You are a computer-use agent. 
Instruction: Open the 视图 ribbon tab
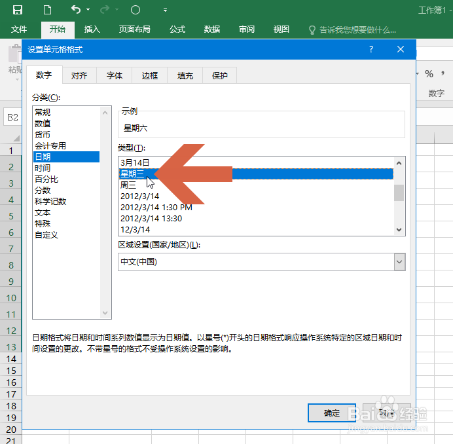click(281, 29)
